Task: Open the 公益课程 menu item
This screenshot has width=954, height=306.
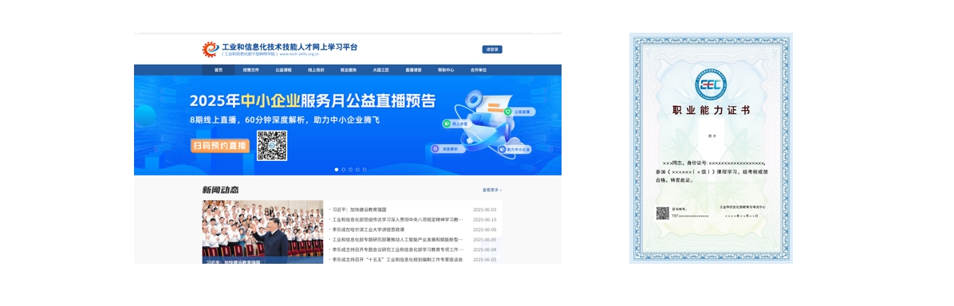Action: pos(283,70)
